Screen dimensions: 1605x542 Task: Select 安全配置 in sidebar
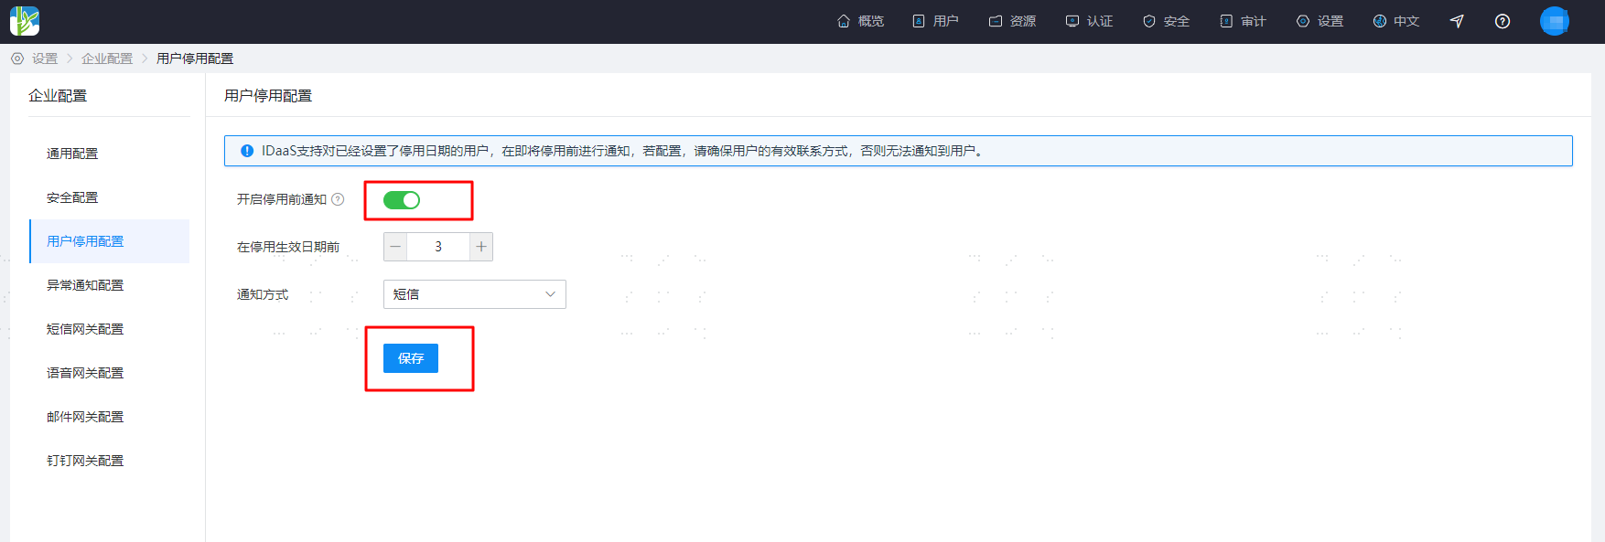pos(109,197)
